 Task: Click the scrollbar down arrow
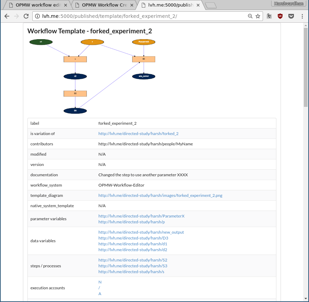click(x=306, y=299)
